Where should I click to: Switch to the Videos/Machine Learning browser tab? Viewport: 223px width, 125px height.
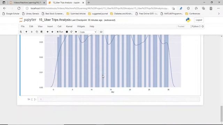coord(27,2)
